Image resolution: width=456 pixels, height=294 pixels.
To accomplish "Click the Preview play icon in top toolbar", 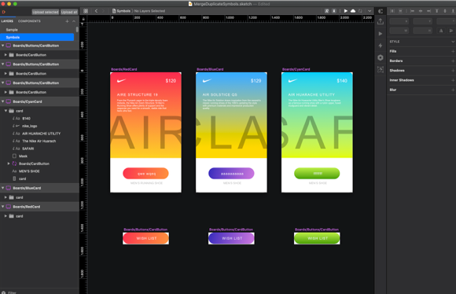I will click(345, 11).
